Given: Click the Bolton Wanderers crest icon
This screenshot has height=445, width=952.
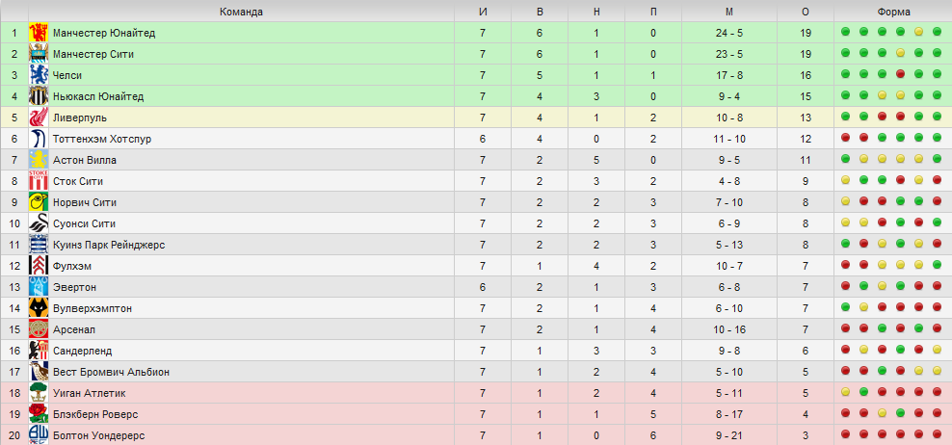Looking at the screenshot, I should coord(39,435).
